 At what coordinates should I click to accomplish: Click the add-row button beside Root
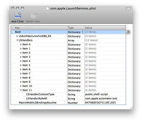[128, 32]
